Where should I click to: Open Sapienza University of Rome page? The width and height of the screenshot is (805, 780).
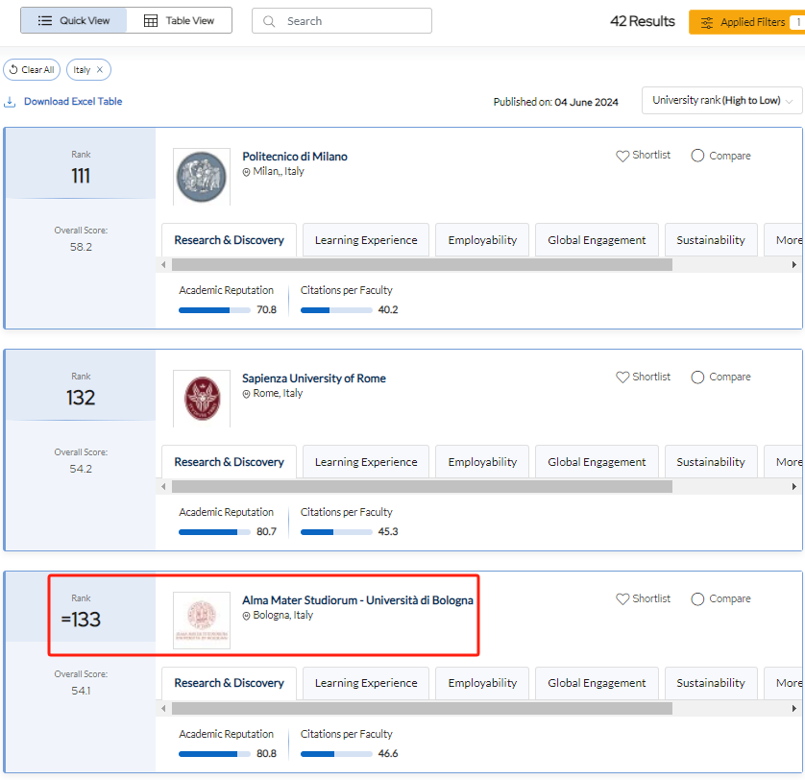click(x=314, y=378)
